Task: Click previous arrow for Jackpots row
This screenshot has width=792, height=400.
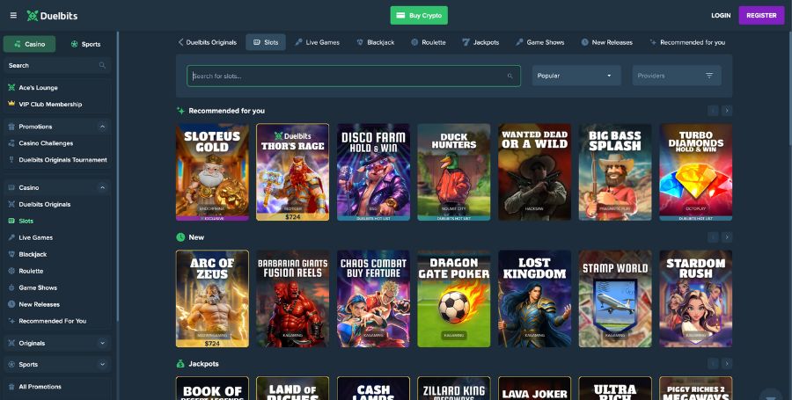Action: [713, 364]
